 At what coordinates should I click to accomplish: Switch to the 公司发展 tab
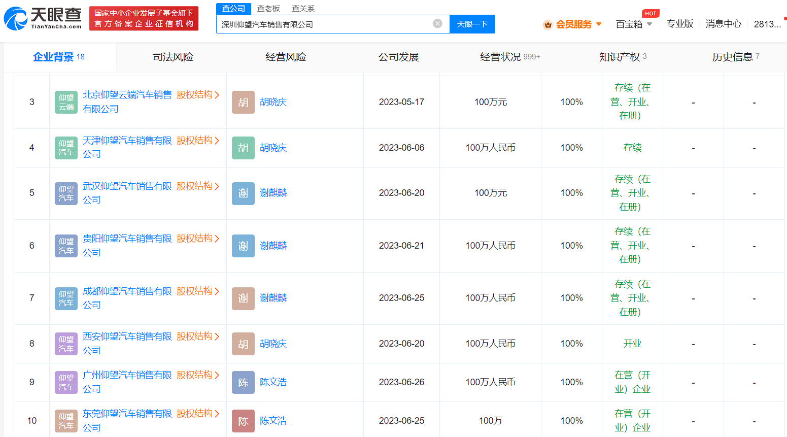pos(398,57)
